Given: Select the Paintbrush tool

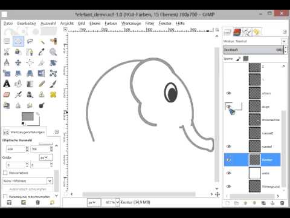Looking at the screenshot, I should pyautogui.click(x=53, y=84).
